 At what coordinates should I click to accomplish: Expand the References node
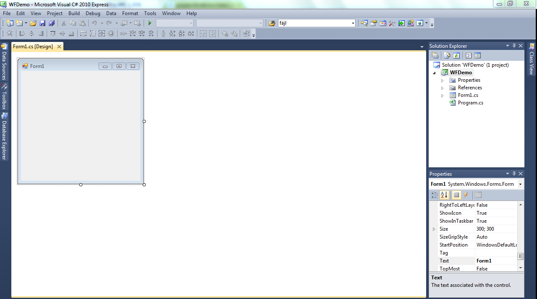click(x=442, y=88)
